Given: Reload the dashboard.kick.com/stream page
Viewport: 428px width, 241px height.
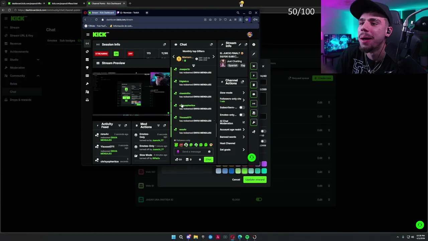Looking at the screenshot, I should 96,19.
